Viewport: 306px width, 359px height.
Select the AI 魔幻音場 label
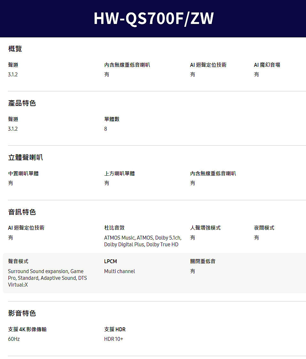click(x=267, y=65)
